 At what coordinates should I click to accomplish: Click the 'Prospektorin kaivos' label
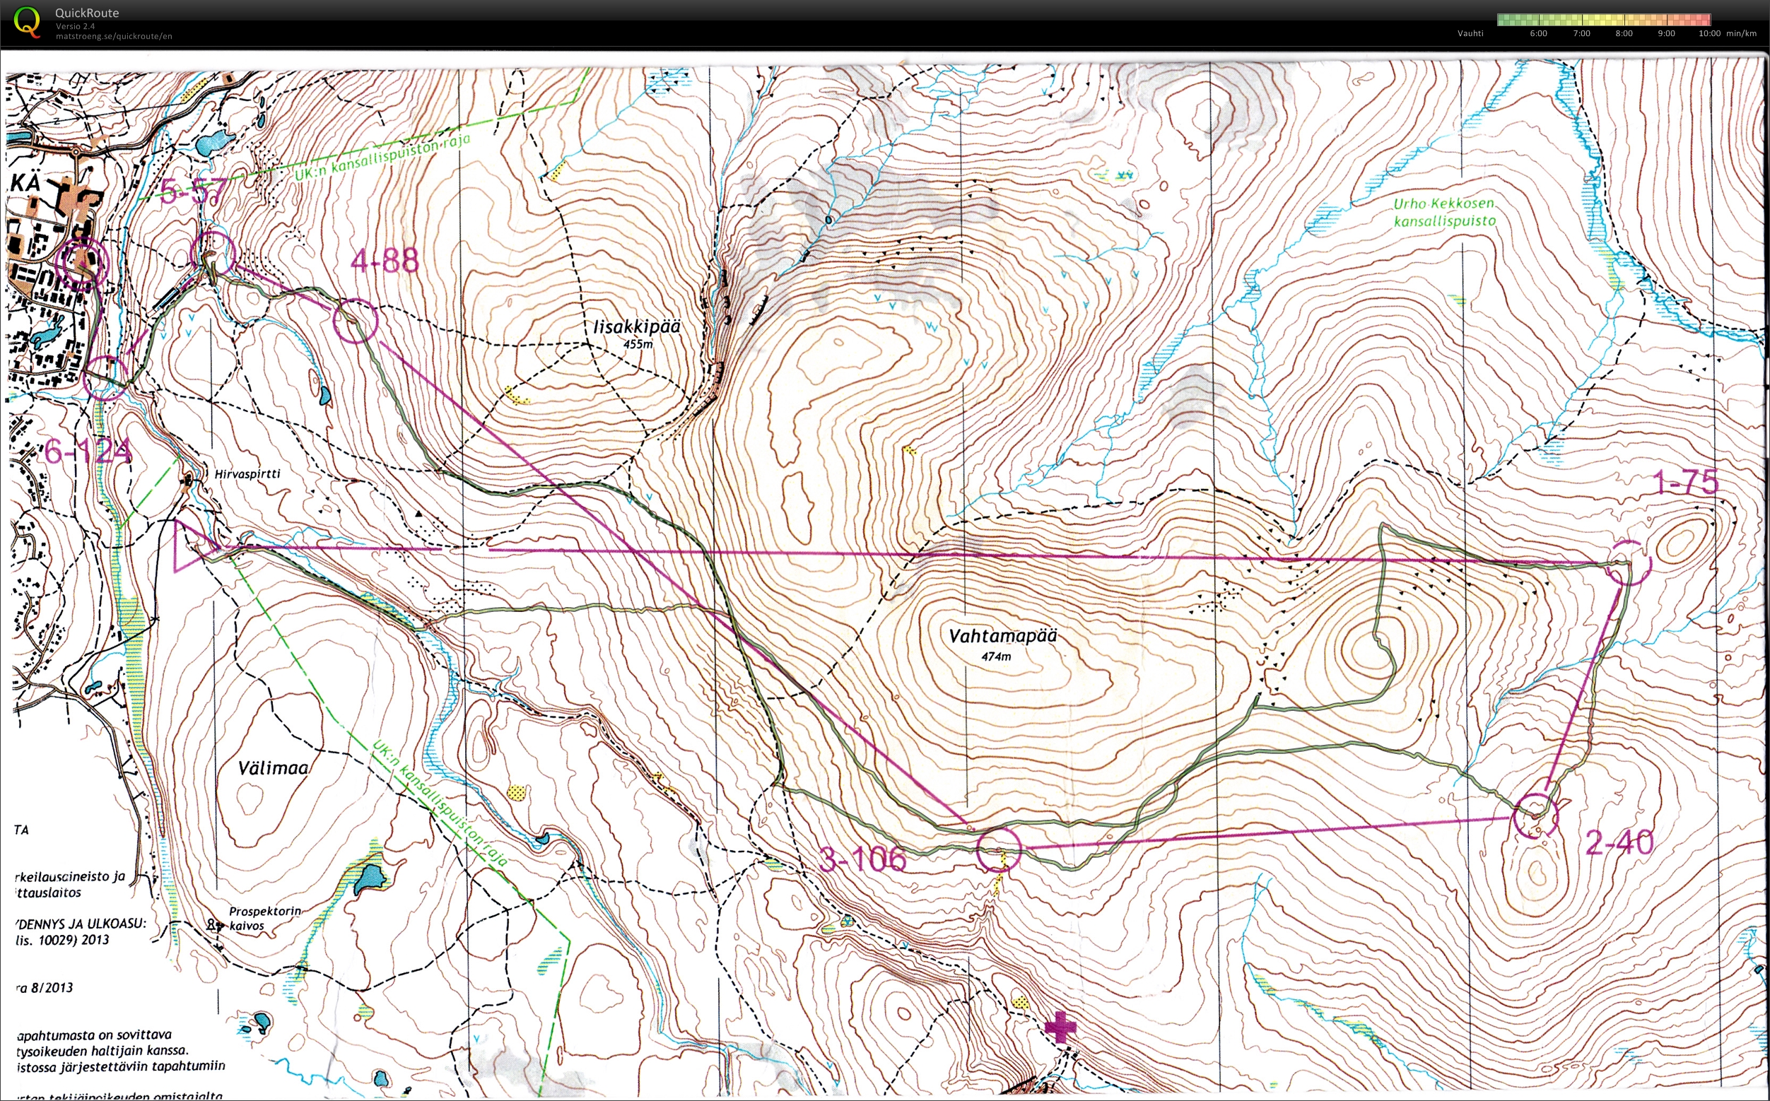tap(264, 918)
